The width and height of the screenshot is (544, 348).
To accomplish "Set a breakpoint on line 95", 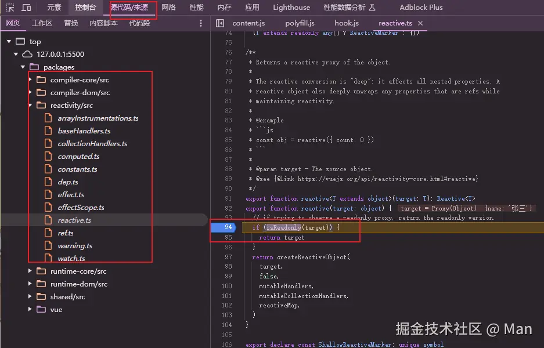I will click(228, 237).
